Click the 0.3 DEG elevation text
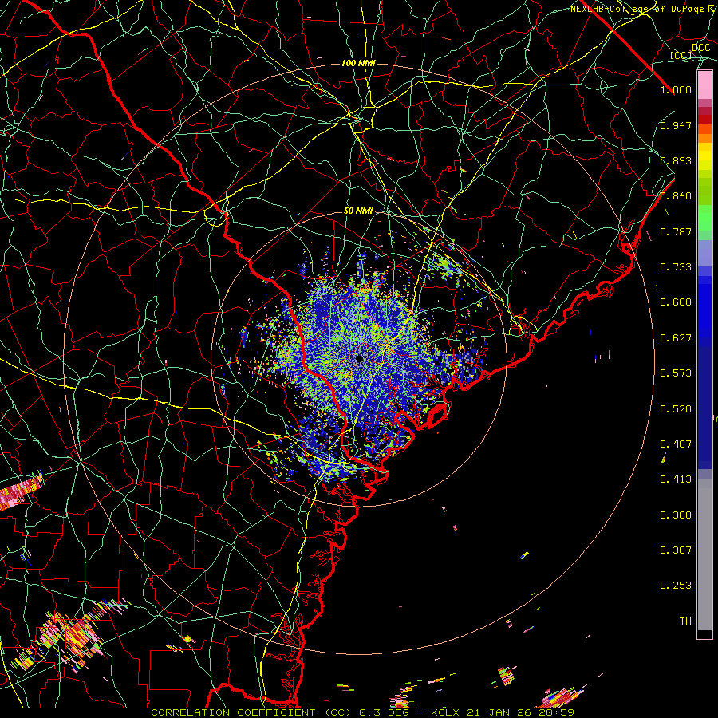The height and width of the screenshot is (718, 718). (x=384, y=712)
